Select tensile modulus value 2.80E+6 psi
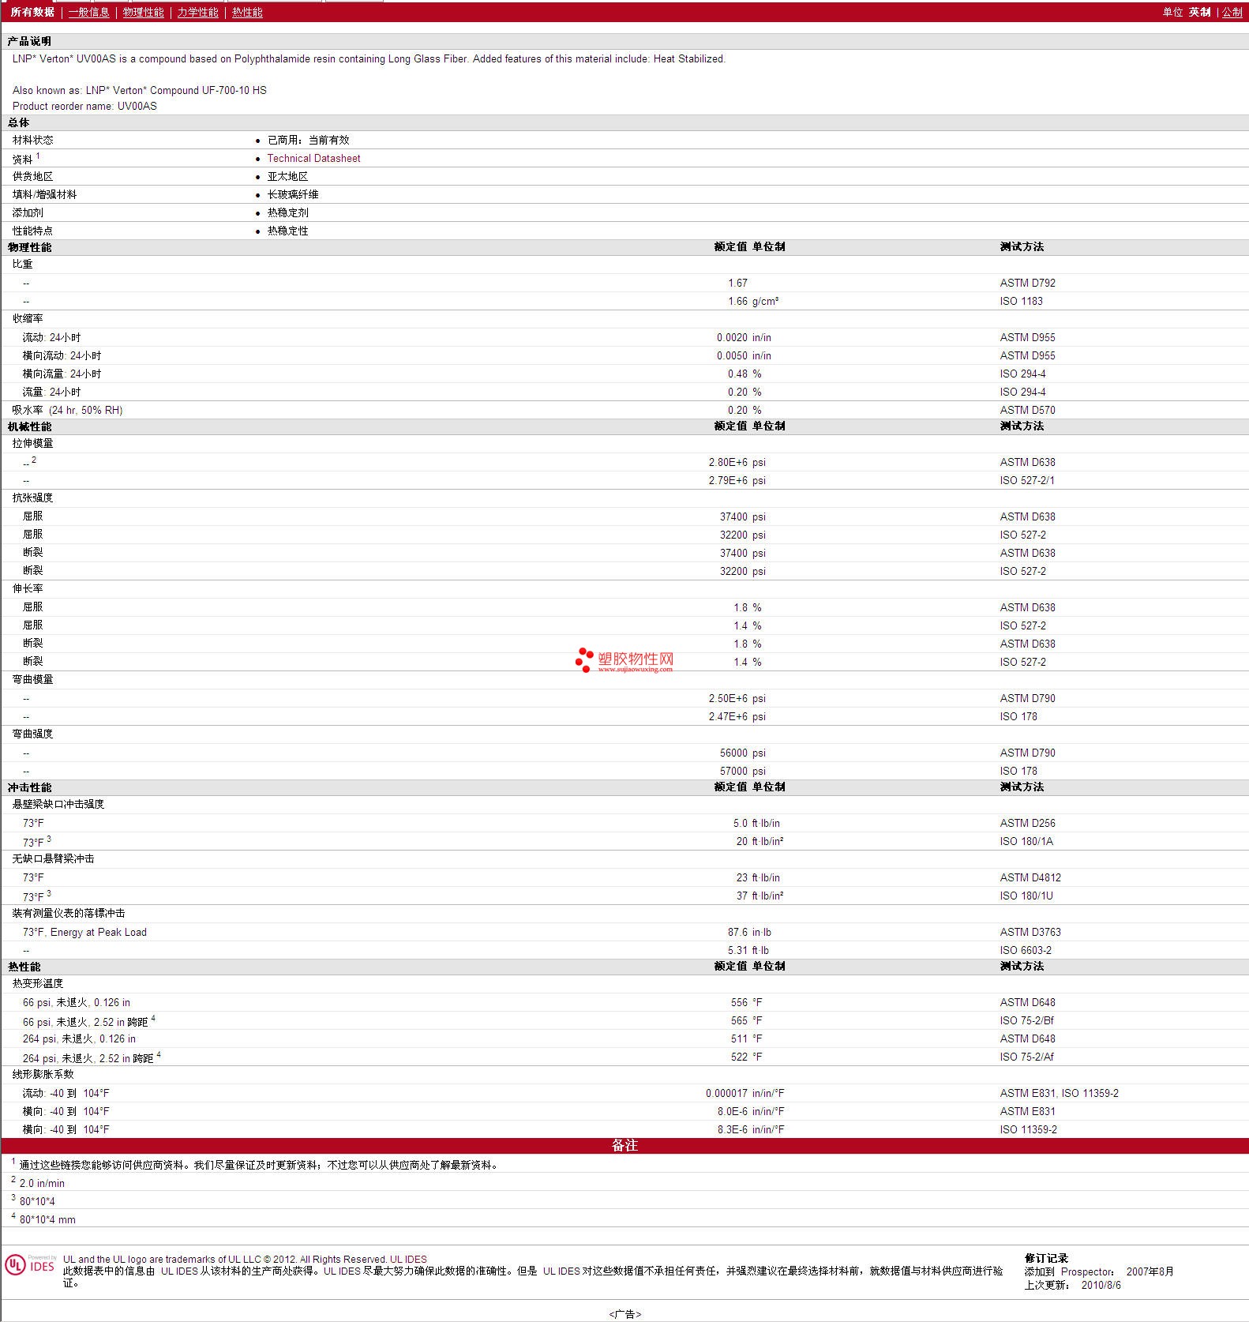Image resolution: width=1249 pixels, height=1322 pixels. click(737, 462)
